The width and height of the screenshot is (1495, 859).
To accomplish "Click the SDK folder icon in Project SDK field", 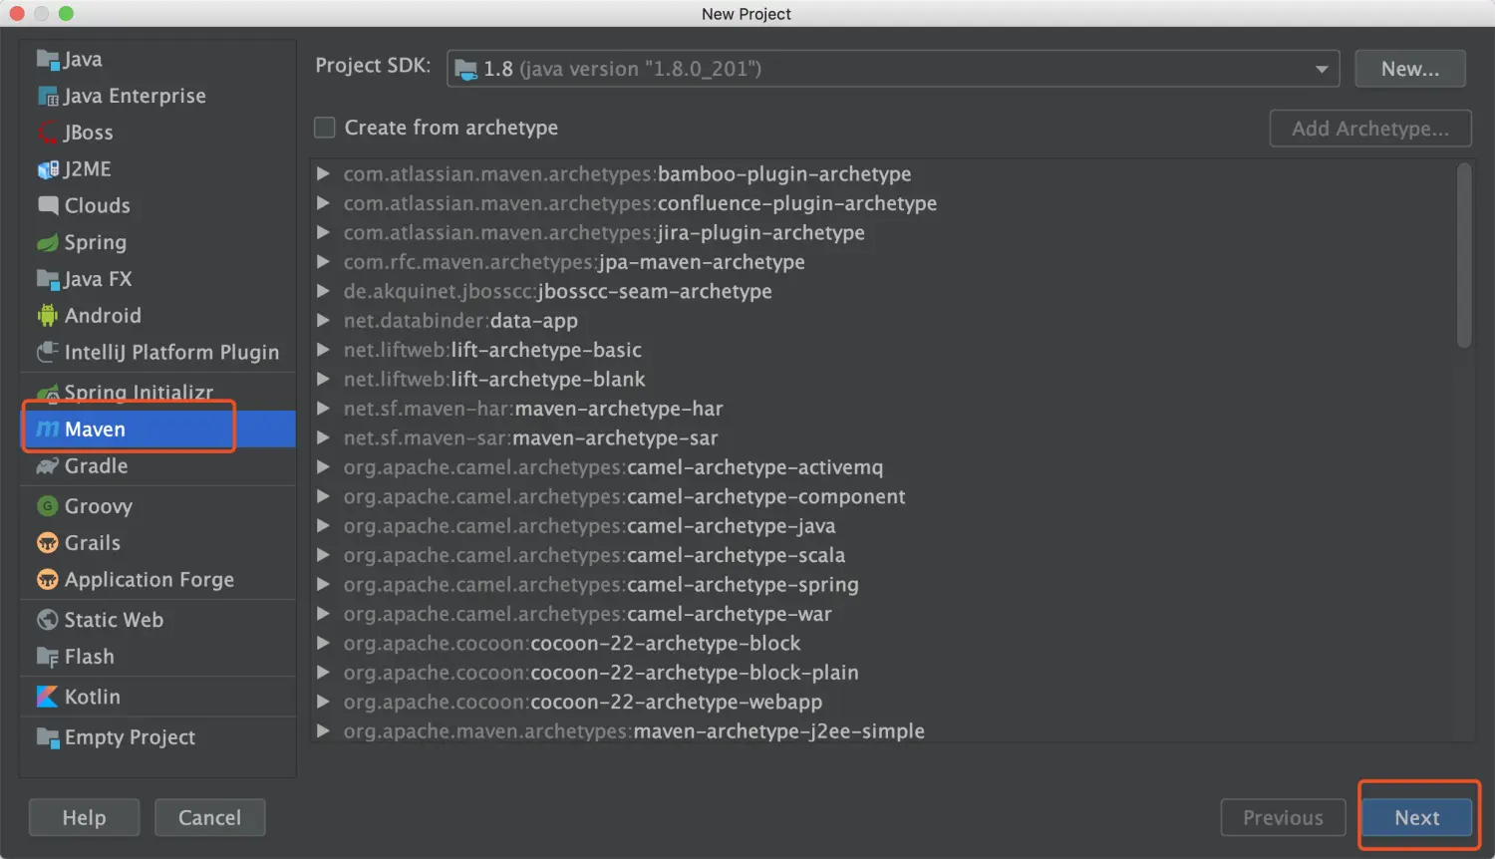I will (466, 69).
